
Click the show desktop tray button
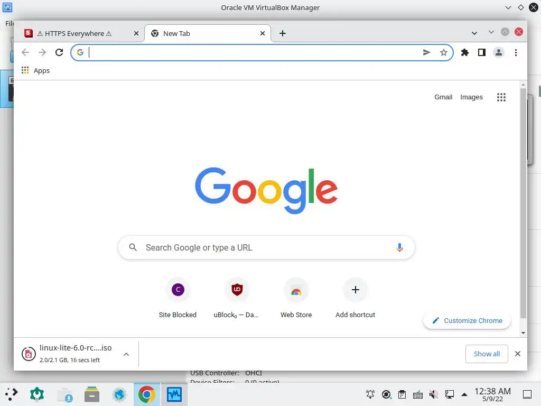(527, 394)
